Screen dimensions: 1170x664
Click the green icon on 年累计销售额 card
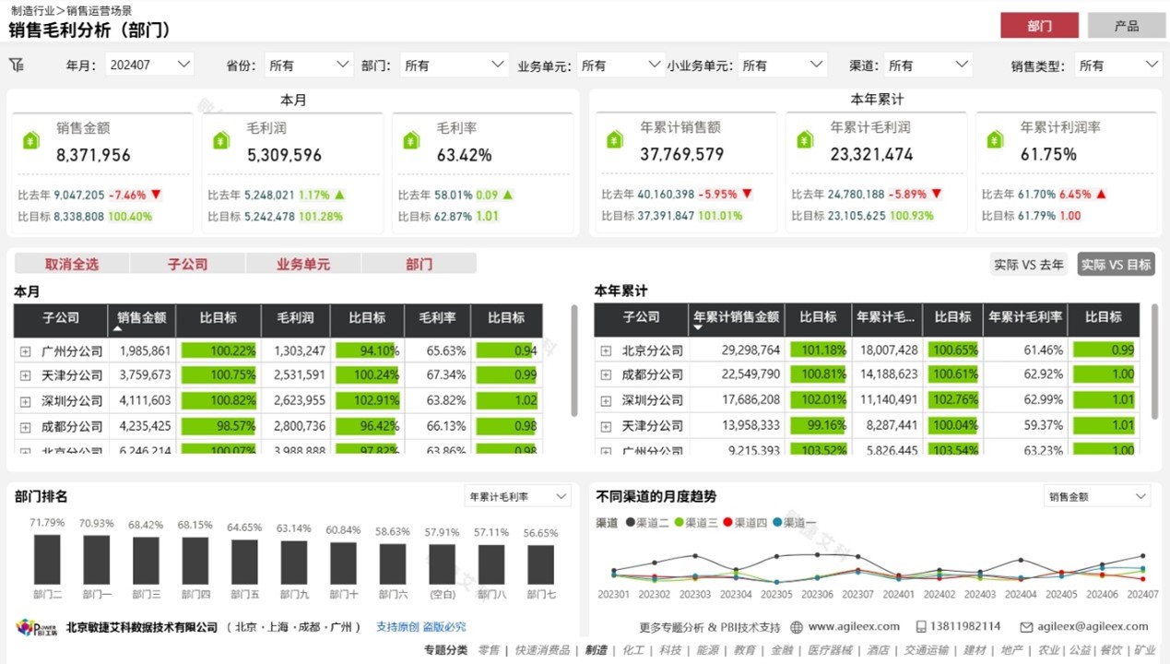coord(615,139)
